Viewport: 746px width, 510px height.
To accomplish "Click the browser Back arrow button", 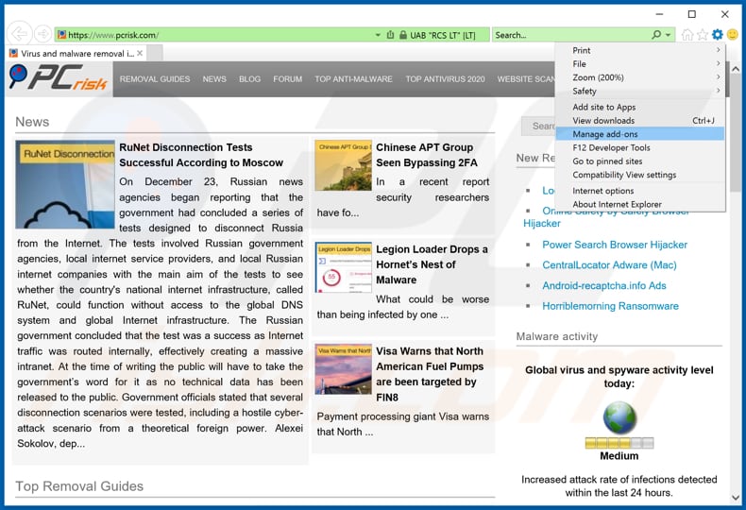I will point(19,35).
